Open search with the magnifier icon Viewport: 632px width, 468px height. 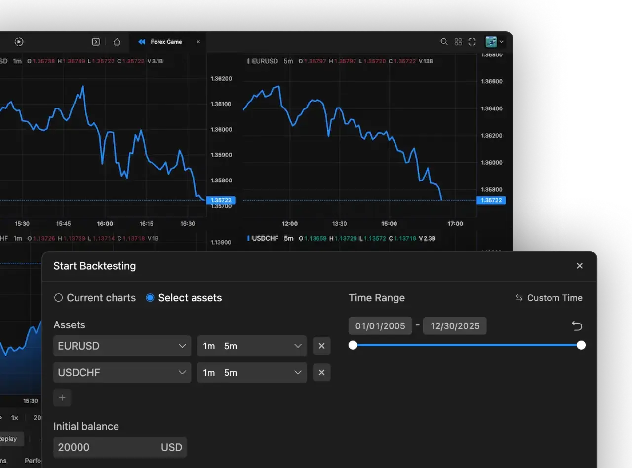tap(444, 42)
